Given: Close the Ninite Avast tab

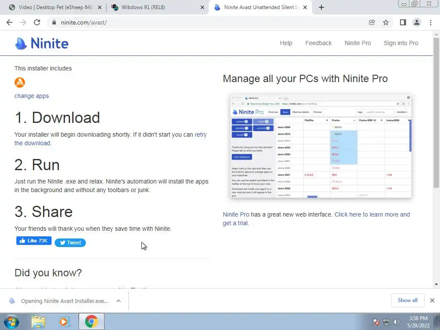Looking at the screenshot, I should coord(306,8).
